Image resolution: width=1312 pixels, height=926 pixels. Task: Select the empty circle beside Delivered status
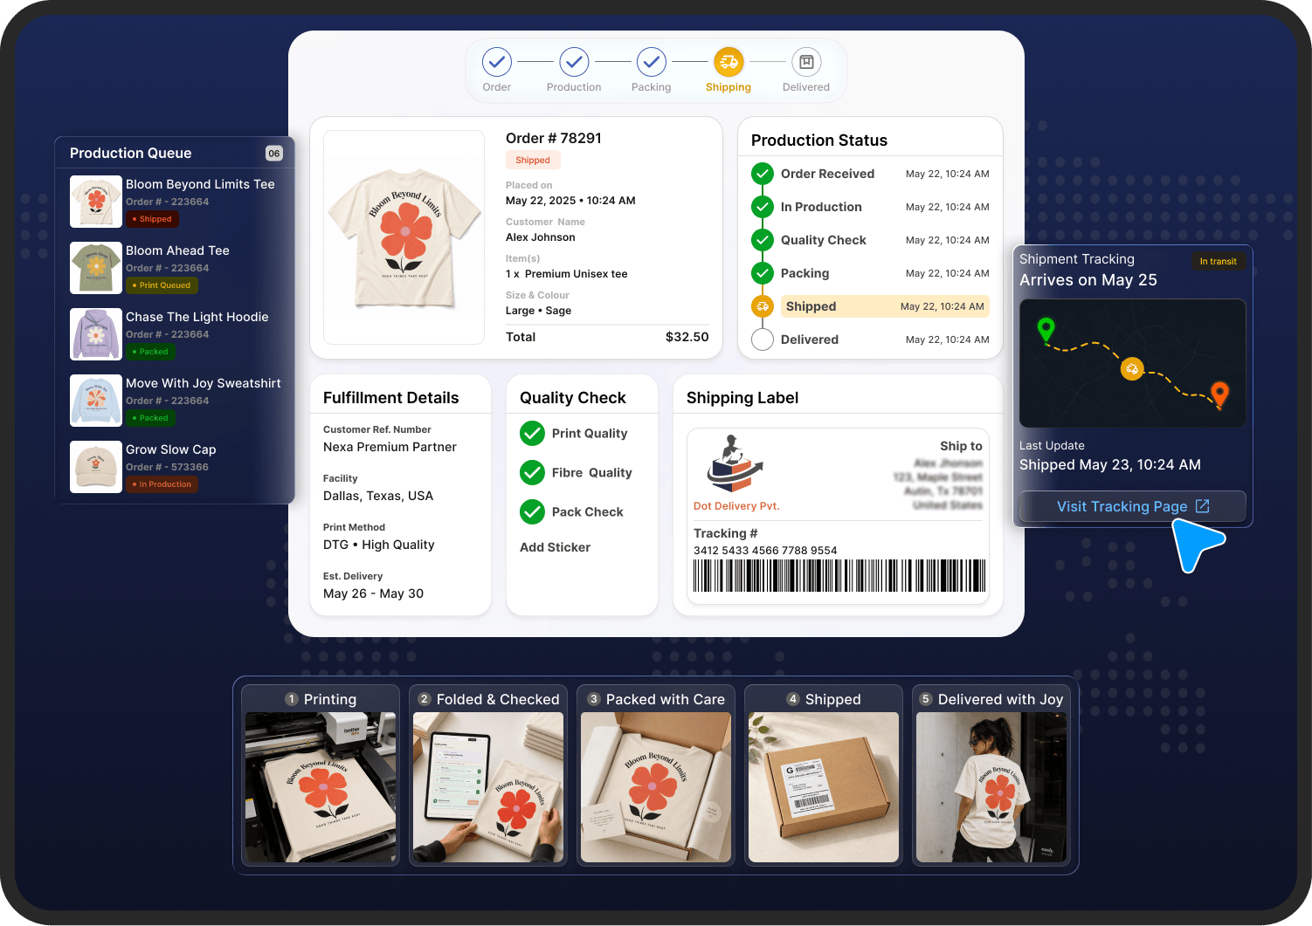763,340
